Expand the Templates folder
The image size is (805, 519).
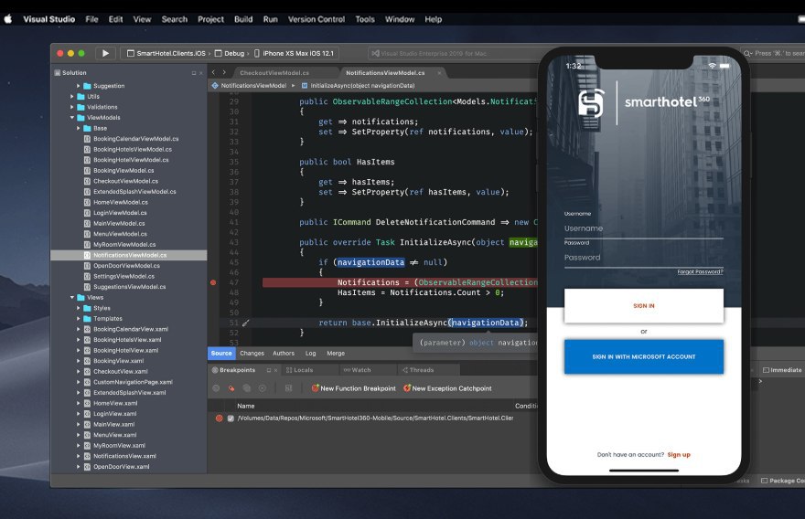click(x=78, y=319)
